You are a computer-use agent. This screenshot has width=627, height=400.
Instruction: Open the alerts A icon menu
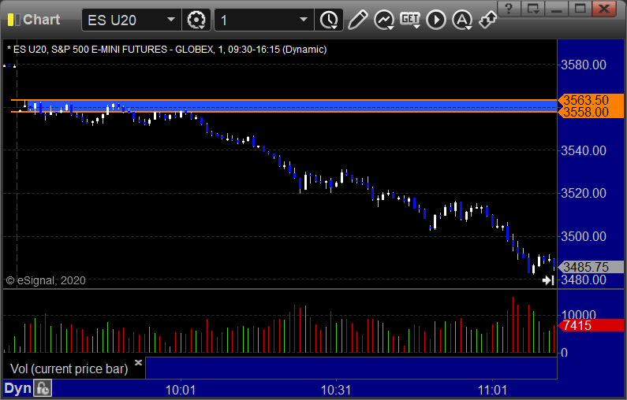[462, 20]
